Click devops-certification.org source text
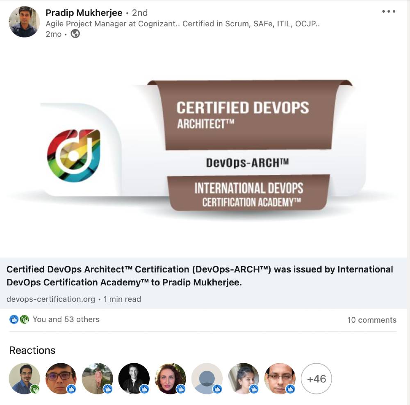Viewport: 410px width, 405px height. [x=51, y=299]
